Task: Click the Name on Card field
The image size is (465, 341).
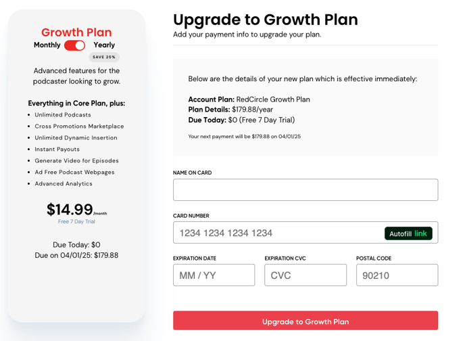Action: tap(305, 189)
